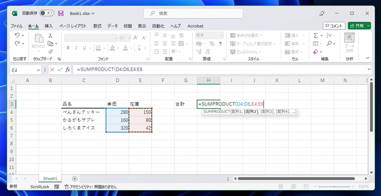Toggle Bold formatting

point(68,48)
